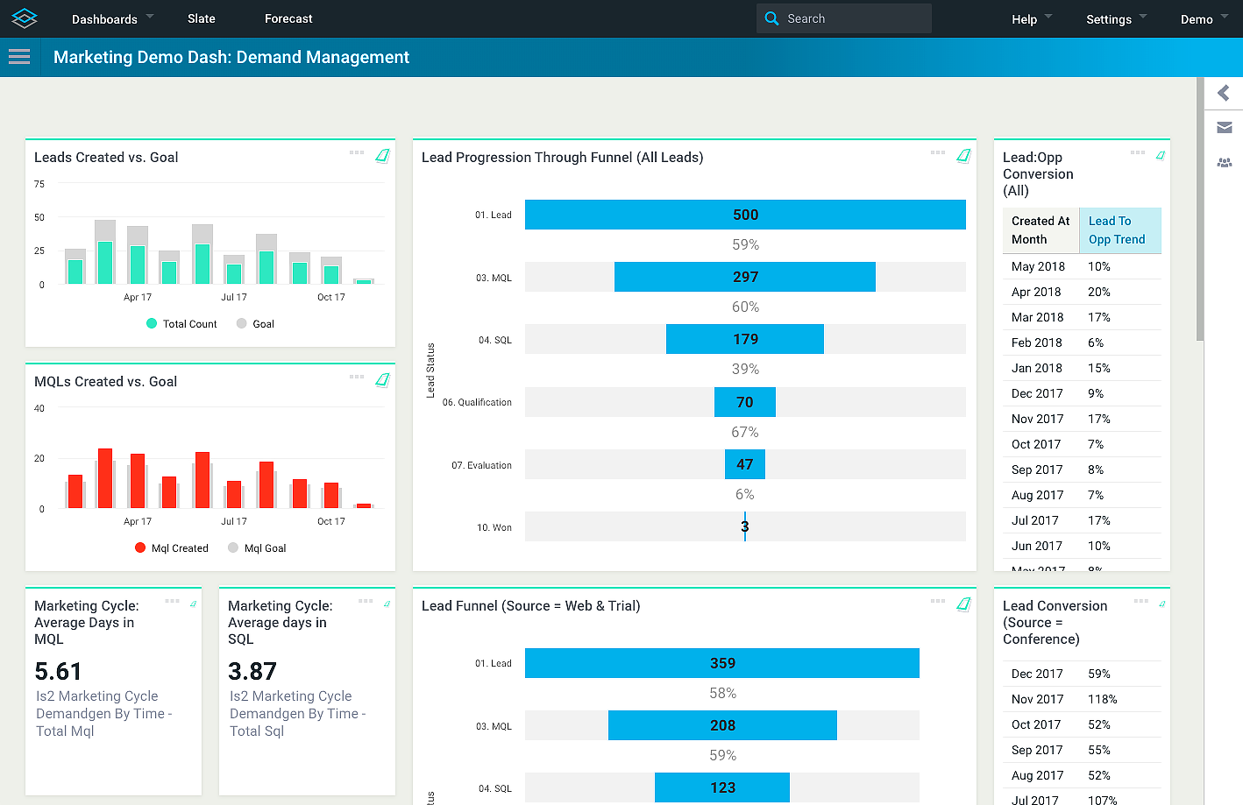
Task: Click in the Search field
Action: [x=855, y=18]
